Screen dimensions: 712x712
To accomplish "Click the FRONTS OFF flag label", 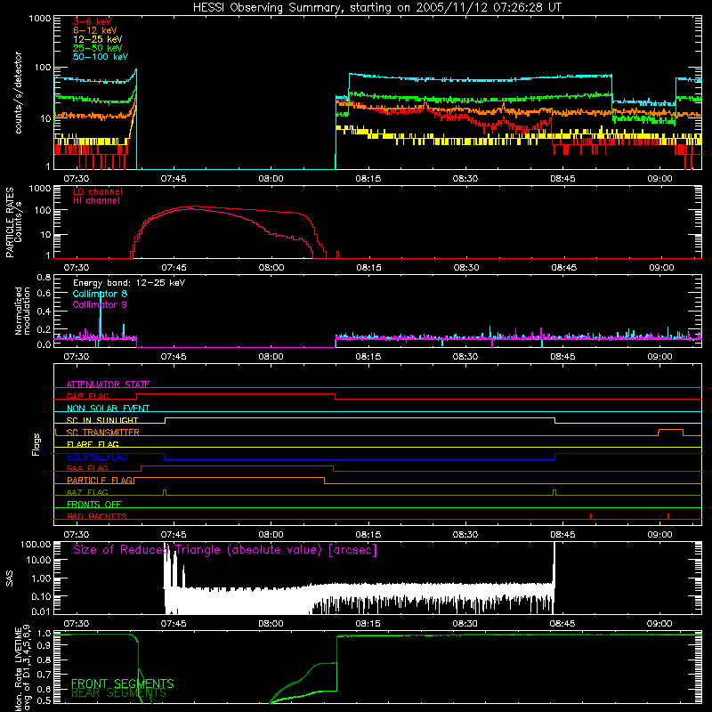I will [x=94, y=504].
